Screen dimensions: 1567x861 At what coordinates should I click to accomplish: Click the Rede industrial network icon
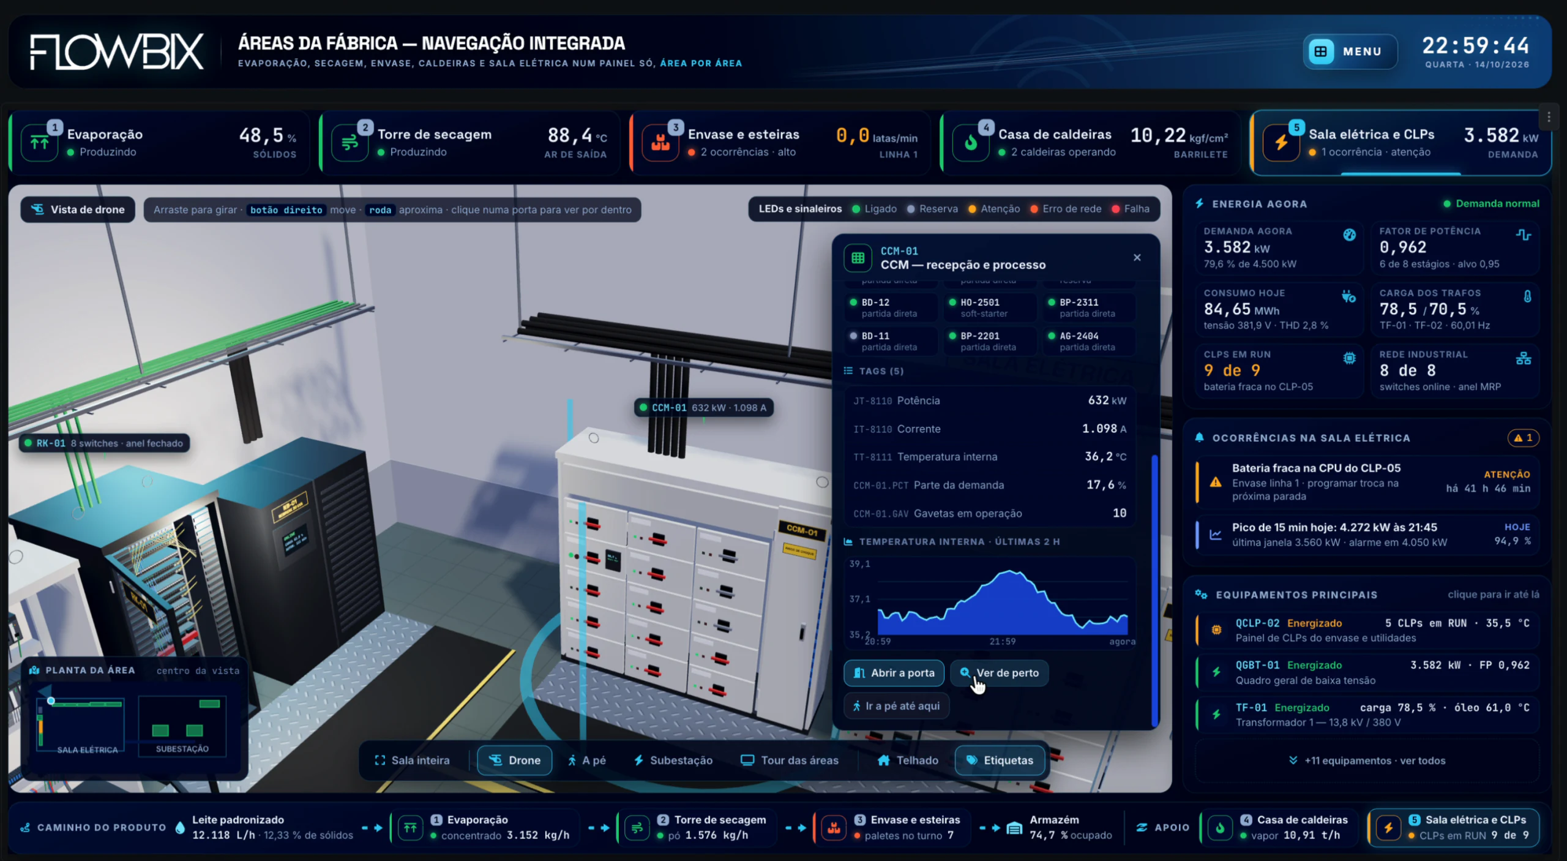[1524, 358]
